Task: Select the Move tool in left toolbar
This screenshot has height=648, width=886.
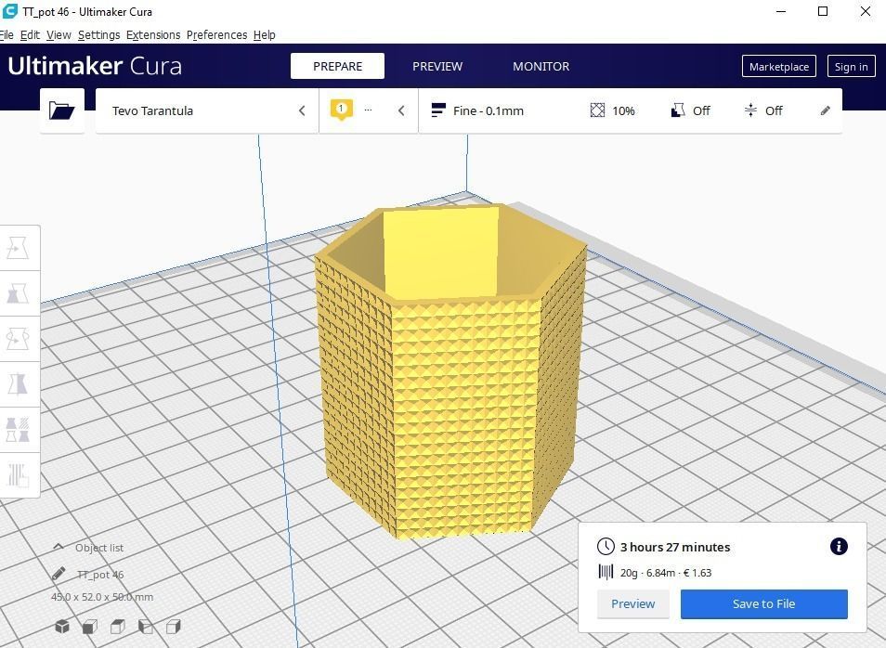Action: (18, 248)
